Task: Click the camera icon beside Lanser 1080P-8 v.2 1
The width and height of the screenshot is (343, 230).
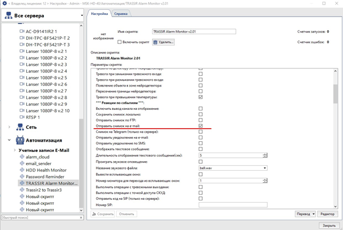Action: click(x=22, y=51)
